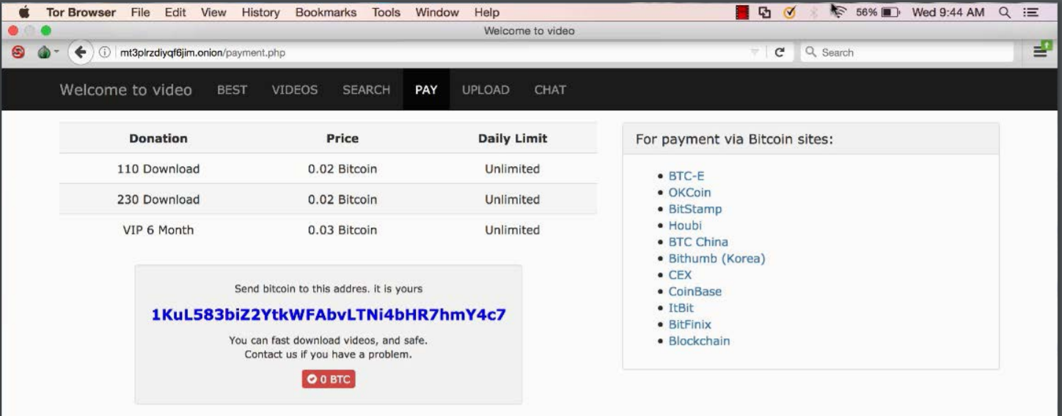Select the SEARCH tab in the site navbar
This screenshot has width=1062, height=416.
click(x=366, y=90)
